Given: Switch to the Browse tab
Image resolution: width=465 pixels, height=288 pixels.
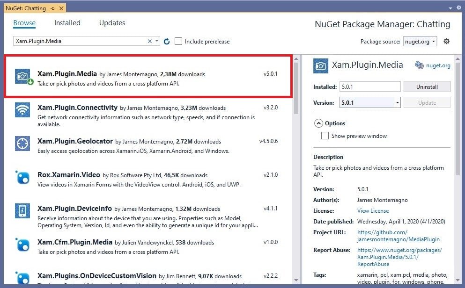Looking at the screenshot, I should coord(24,23).
